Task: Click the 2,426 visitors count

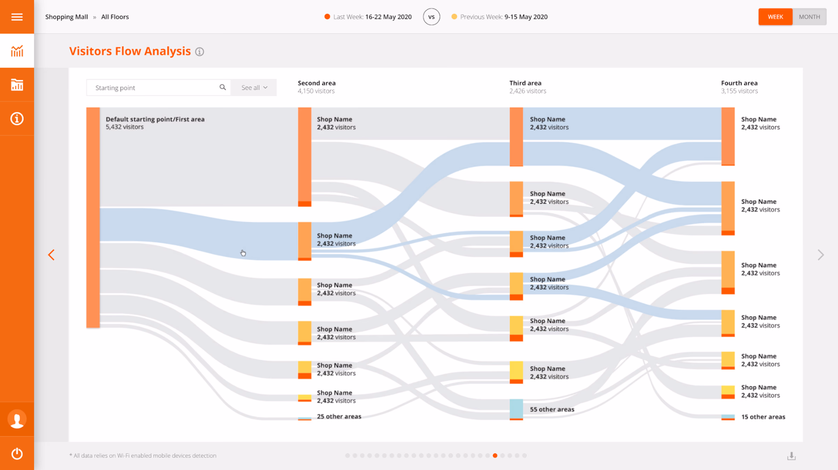Action: click(x=528, y=91)
